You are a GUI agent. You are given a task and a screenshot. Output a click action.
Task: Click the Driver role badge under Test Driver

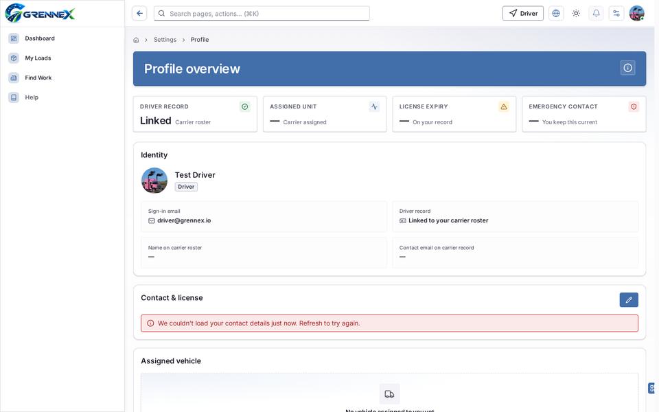[x=186, y=187]
